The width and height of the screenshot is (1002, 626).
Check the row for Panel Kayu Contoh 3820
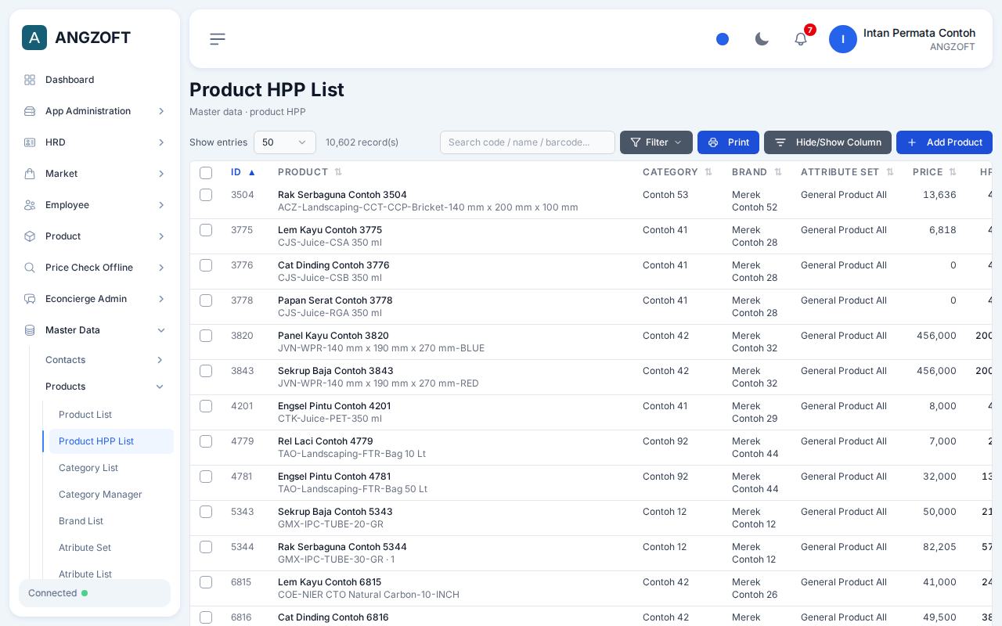pyautogui.click(x=206, y=336)
